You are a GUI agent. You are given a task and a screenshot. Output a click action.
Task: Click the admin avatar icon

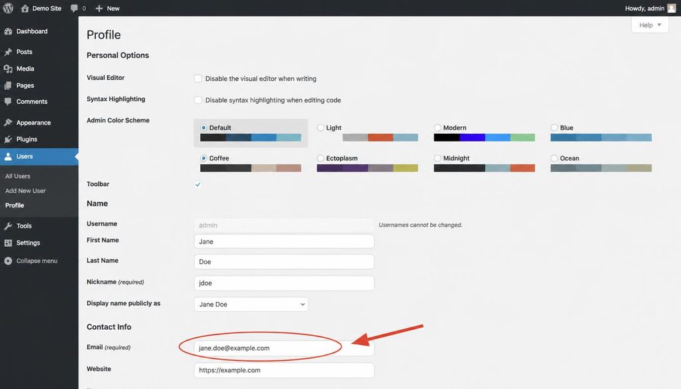point(672,8)
